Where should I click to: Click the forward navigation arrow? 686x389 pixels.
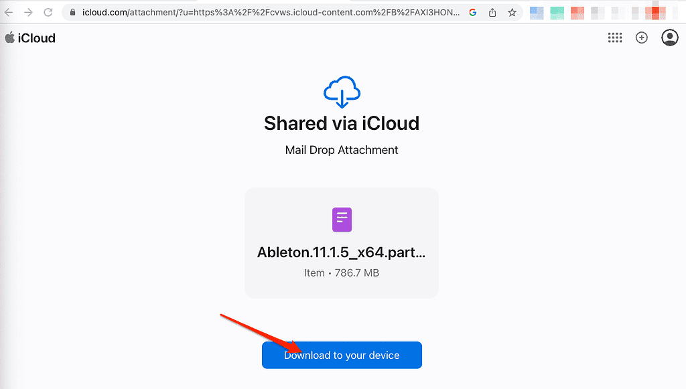pyautogui.click(x=27, y=12)
